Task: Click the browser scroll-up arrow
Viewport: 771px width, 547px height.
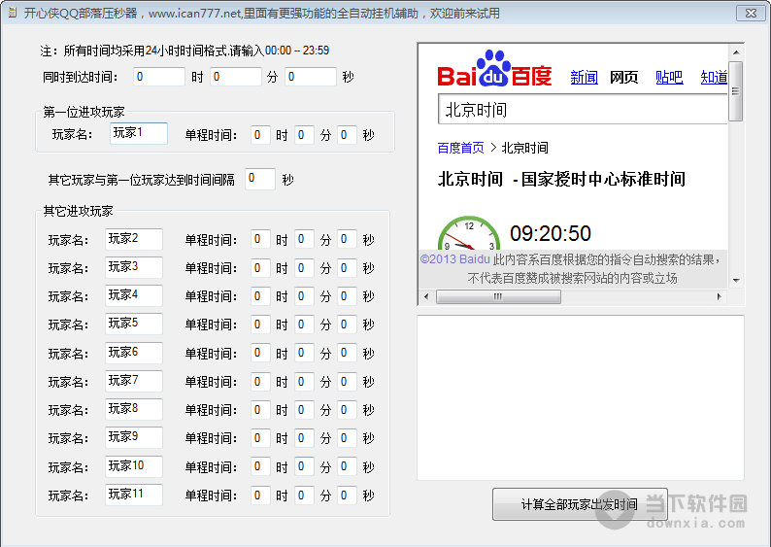Action: click(735, 51)
